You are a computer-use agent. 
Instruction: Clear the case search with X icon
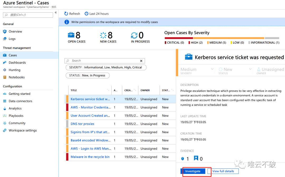(x=141, y=61)
